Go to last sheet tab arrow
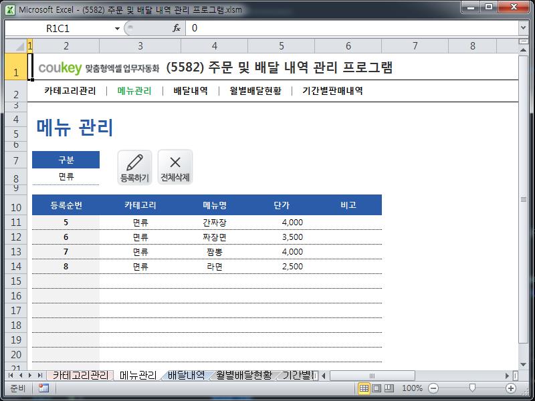 (x=40, y=376)
